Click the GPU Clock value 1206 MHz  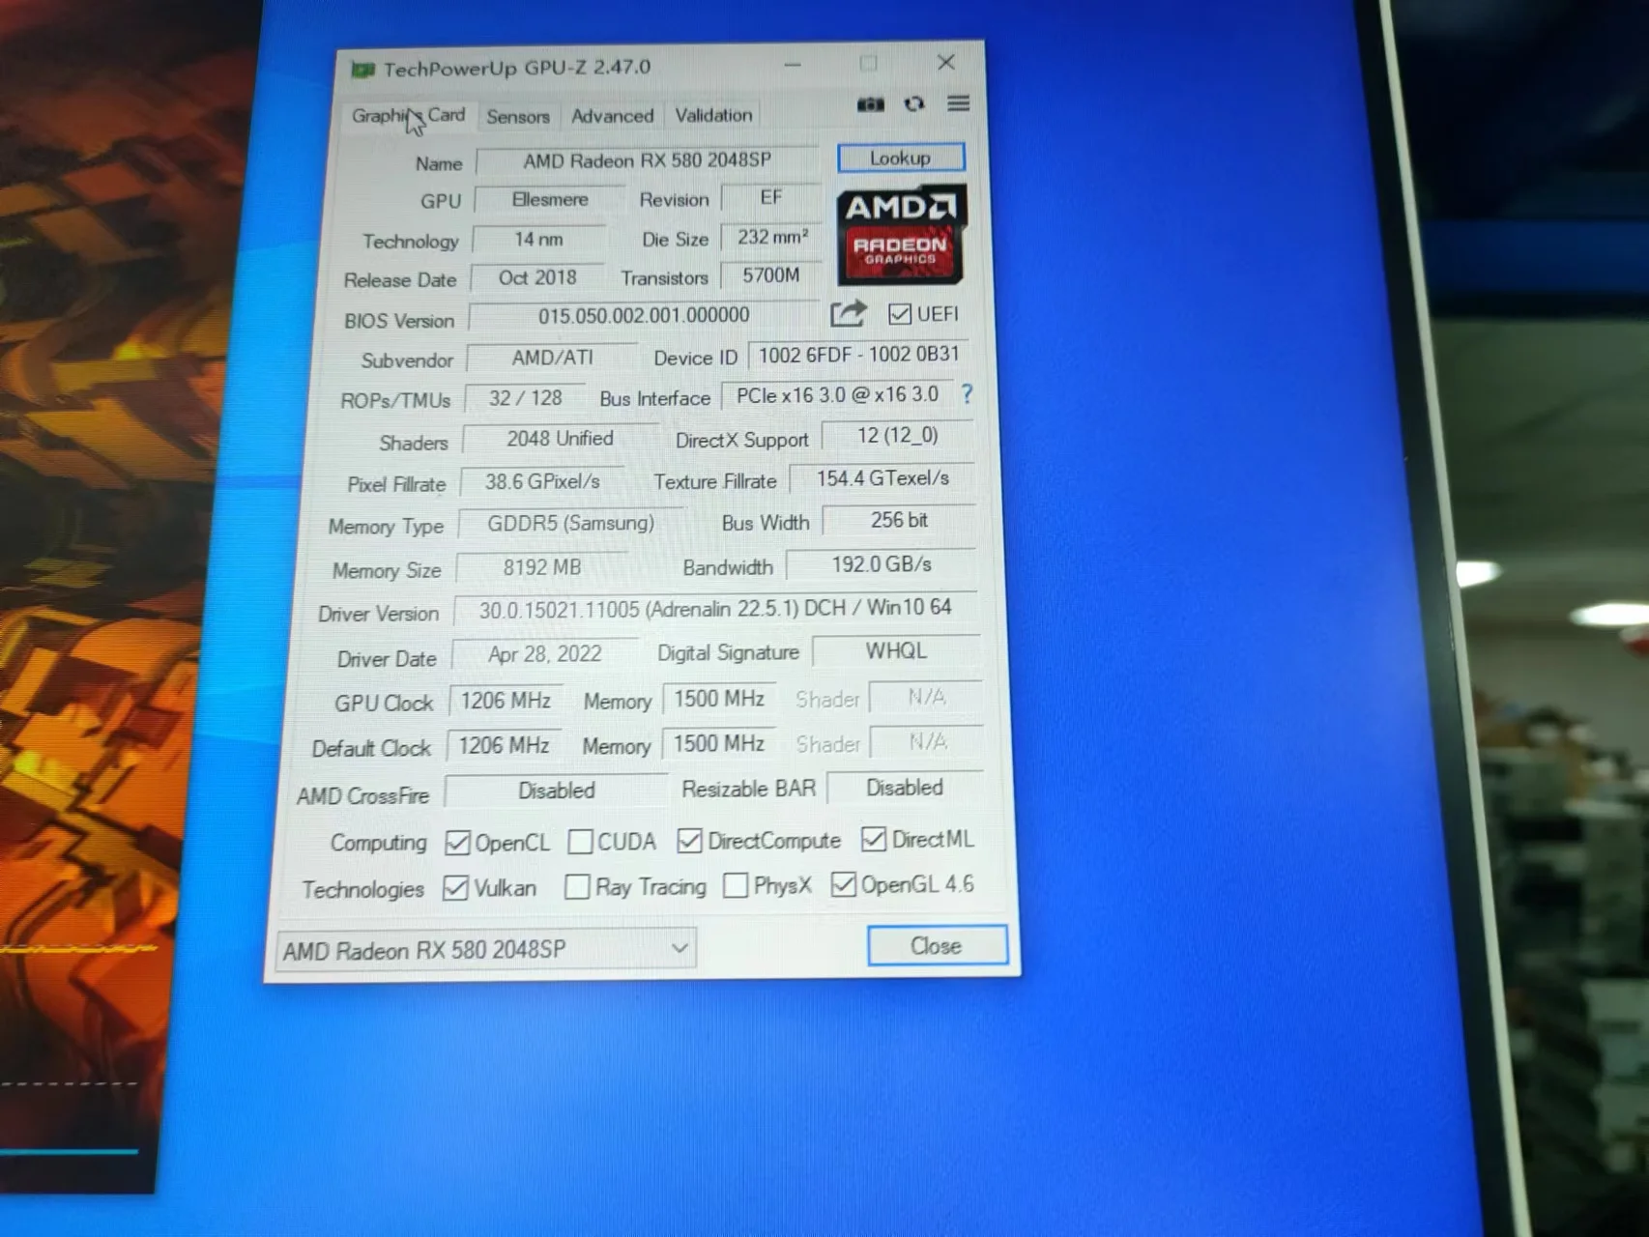[x=506, y=701]
